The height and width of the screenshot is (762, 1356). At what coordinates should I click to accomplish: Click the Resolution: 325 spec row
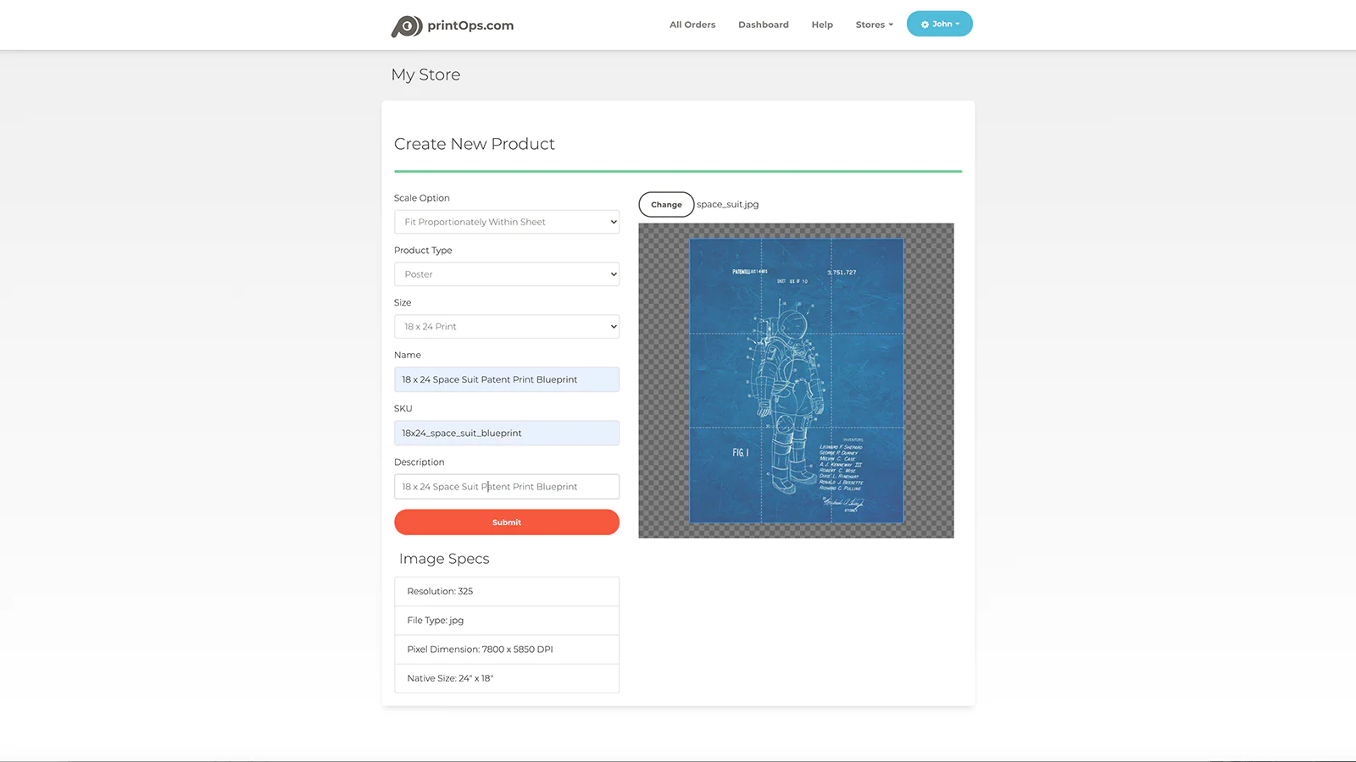click(x=506, y=592)
